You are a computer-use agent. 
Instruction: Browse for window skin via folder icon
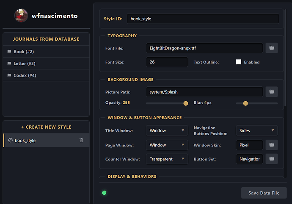(x=272, y=145)
